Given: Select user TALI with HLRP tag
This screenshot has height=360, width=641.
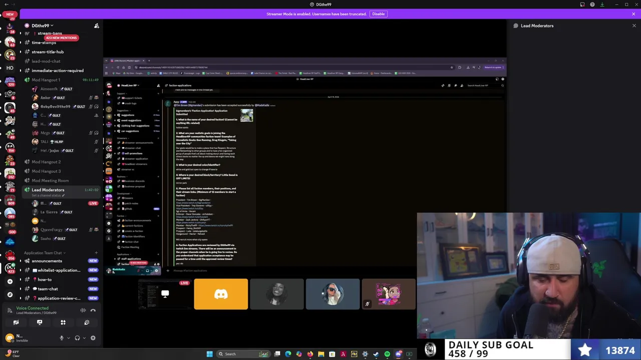Looking at the screenshot, I should [x=45, y=141].
